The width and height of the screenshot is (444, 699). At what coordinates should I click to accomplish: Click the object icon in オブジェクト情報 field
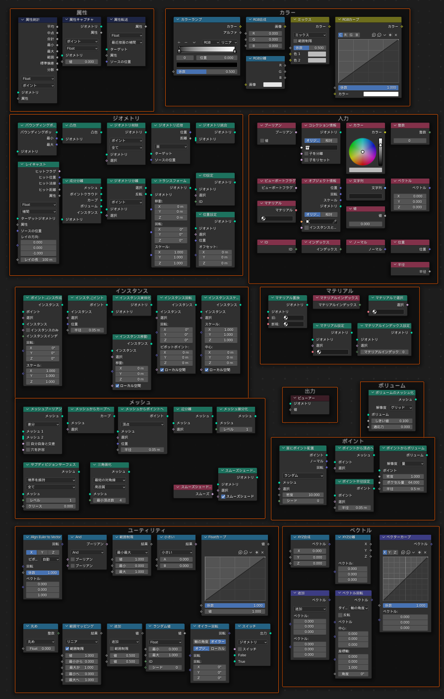click(308, 221)
